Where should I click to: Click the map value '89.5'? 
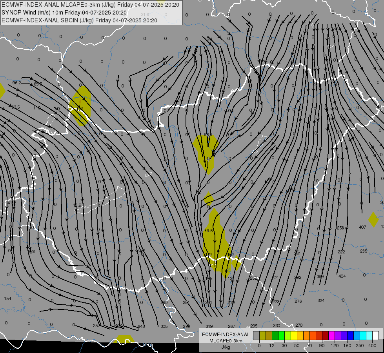pyautogui.click(x=208, y=231)
